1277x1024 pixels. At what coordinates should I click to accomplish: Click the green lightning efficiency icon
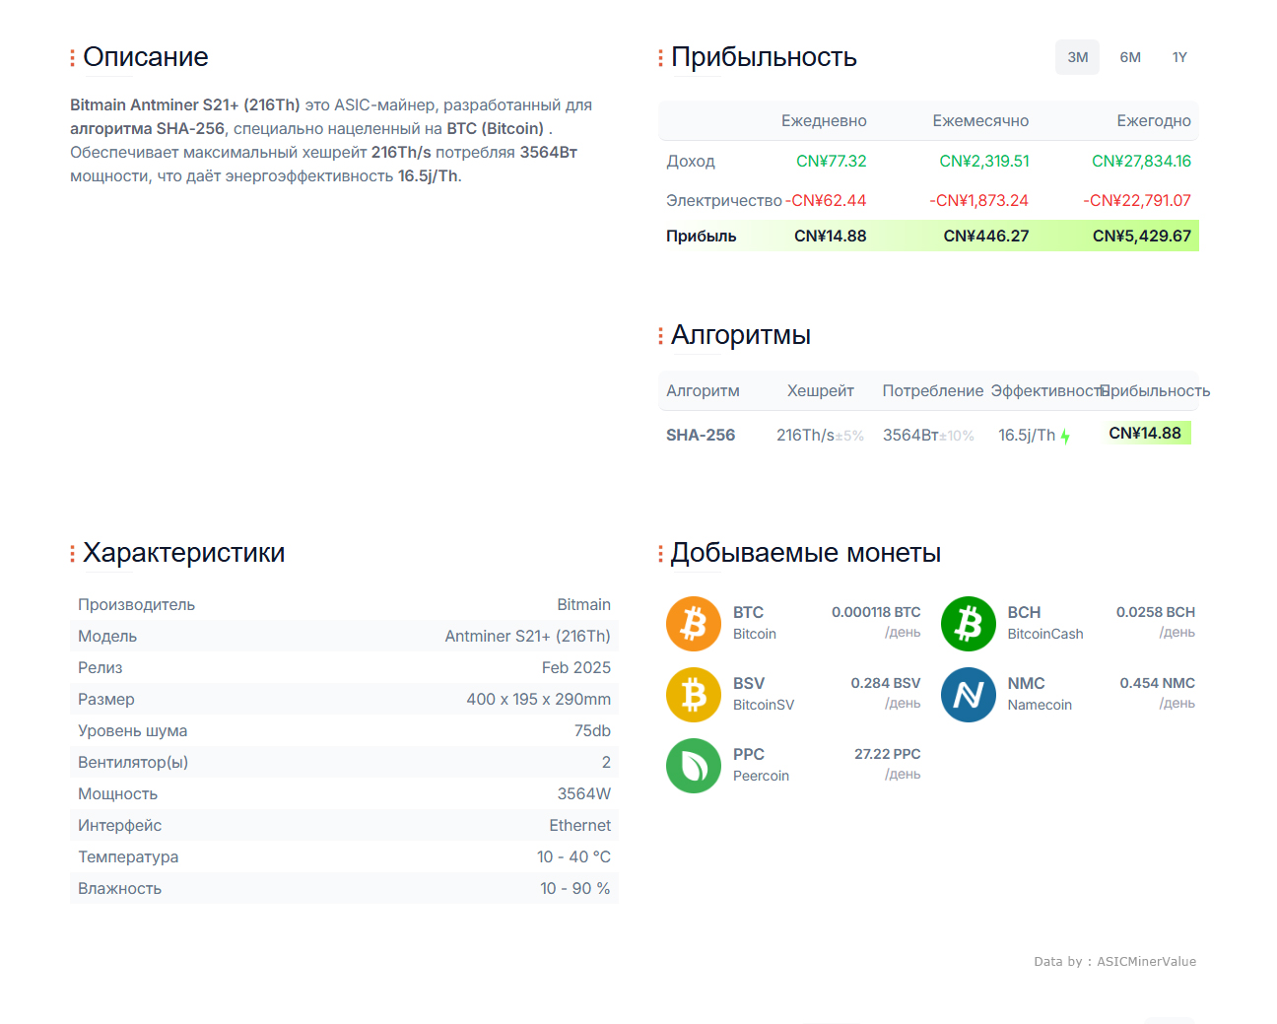(x=1065, y=436)
